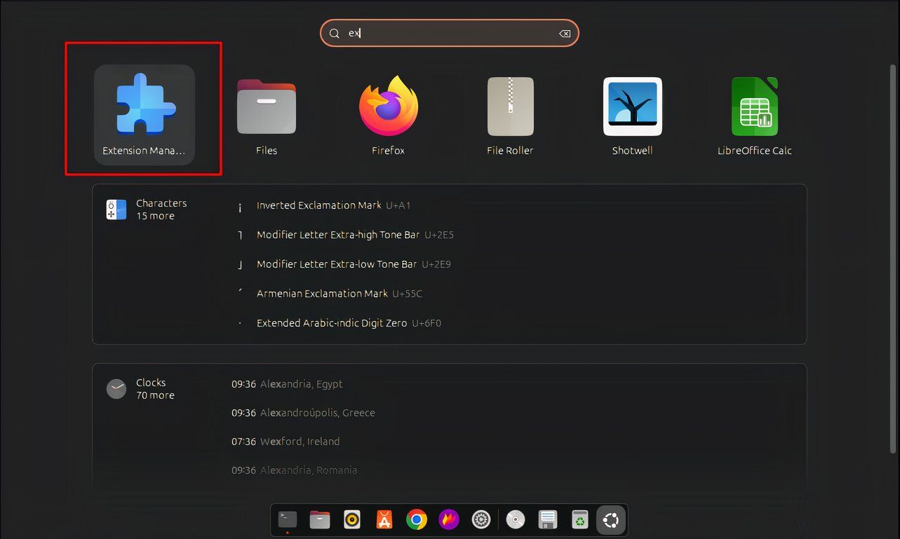Open the Clocks app icon

click(116, 388)
